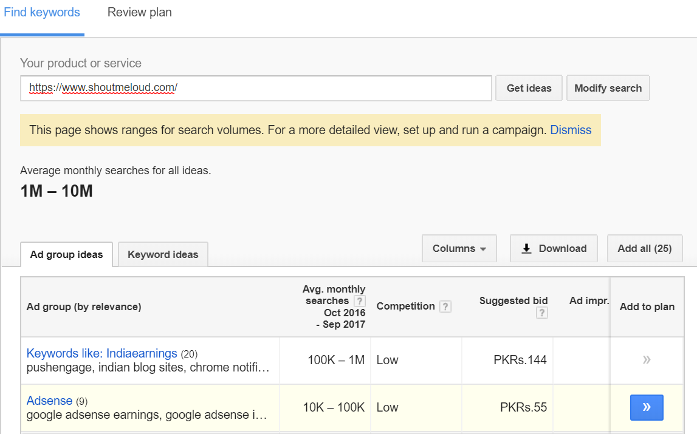This screenshot has height=434, width=697.
Task: Dismiss the search volume ranges notice
Action: coord(571,130)
